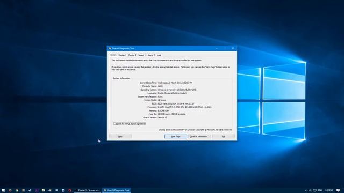344x193 pixels.
Task: Select the Input tab
Action: (159, 55)
